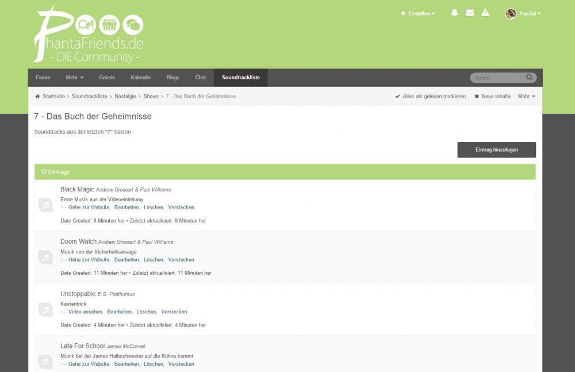575x372 pixels.
Task: Click the PhantaFriends.de logo
Action: [89, 34]
